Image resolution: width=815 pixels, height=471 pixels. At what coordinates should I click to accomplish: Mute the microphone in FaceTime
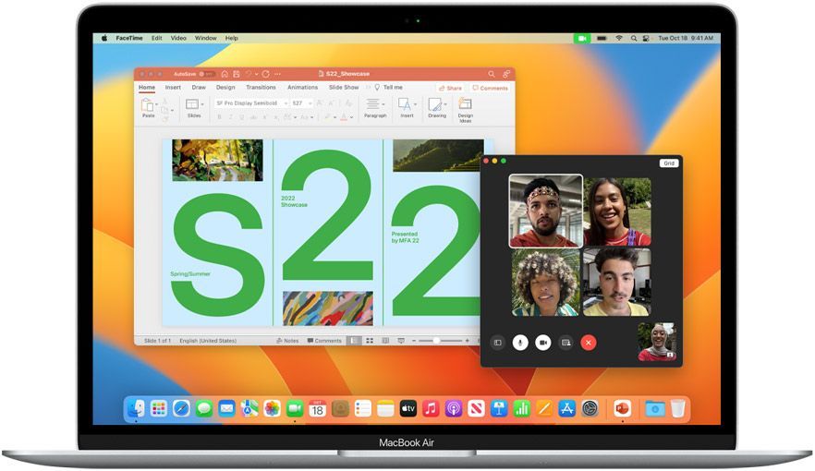(520, 343)
